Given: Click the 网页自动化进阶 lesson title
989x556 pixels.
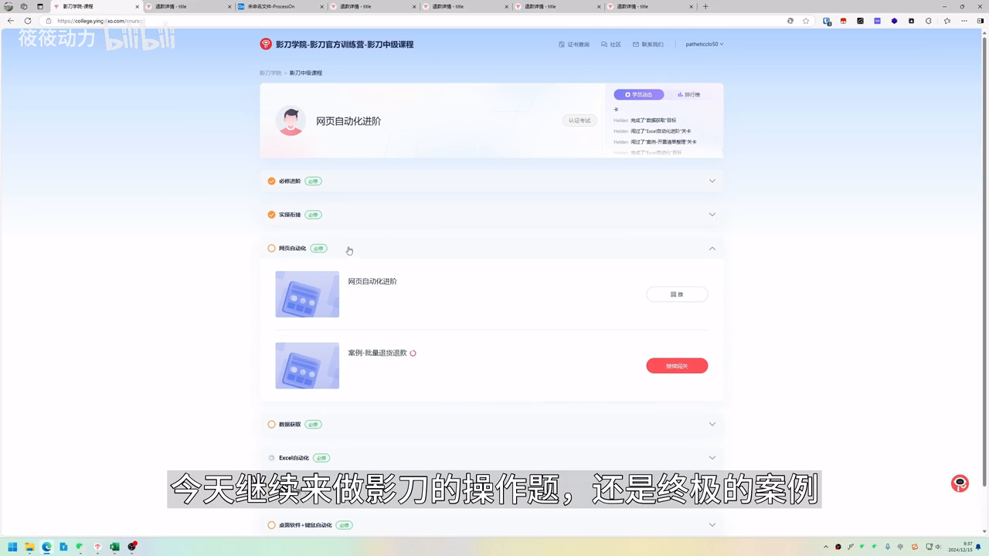Looking at the screenshot, I should (372, 281).
